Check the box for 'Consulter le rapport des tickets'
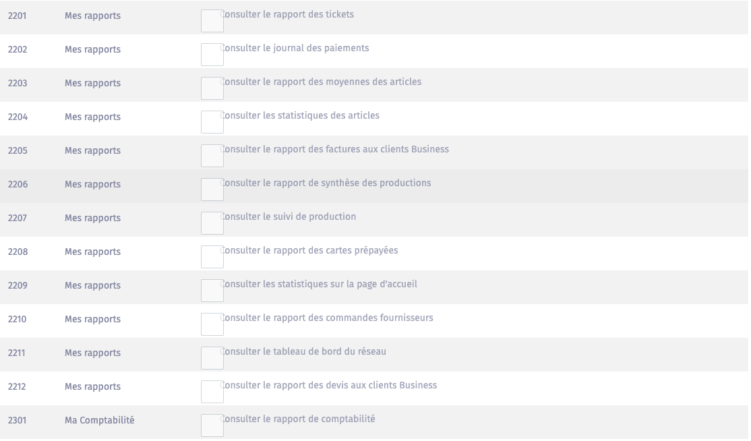 click(212, 21)
